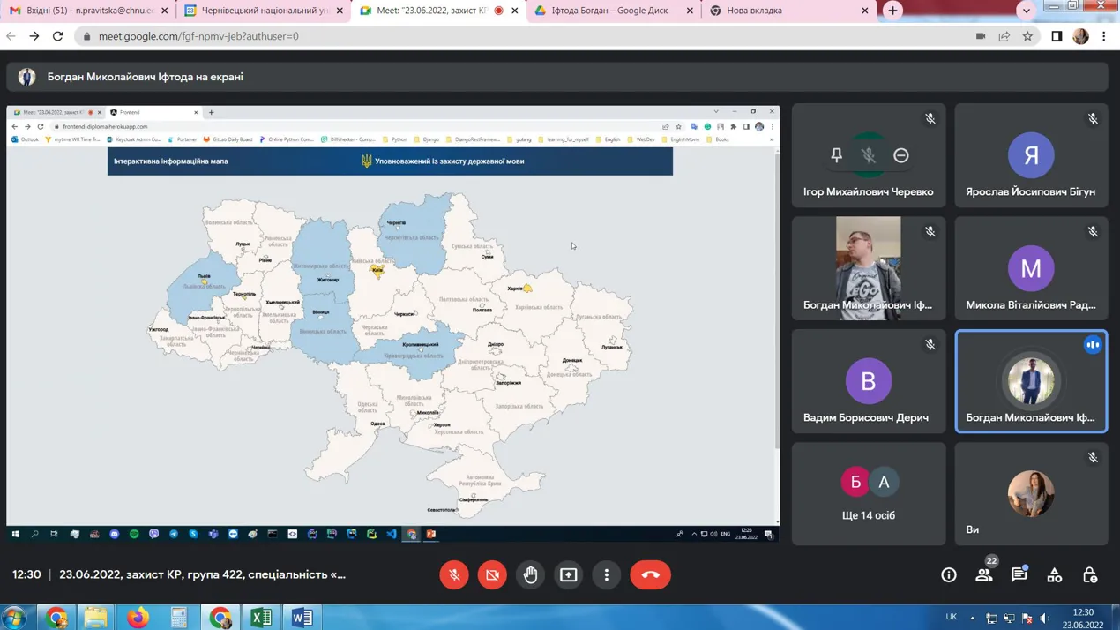Open Excel from the taskbar
The height and width of the screenshot is (630, 1120).
click(x=261, y=618)
